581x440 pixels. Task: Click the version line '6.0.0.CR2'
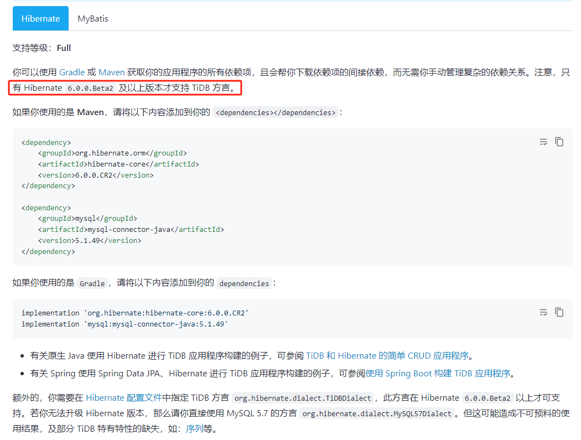coord(96,175)
